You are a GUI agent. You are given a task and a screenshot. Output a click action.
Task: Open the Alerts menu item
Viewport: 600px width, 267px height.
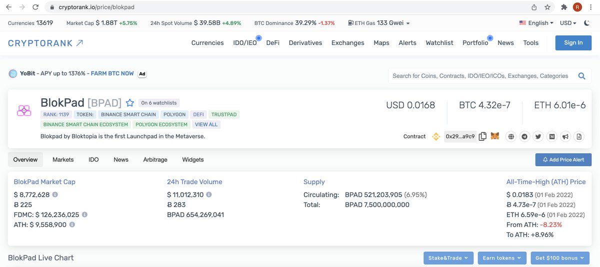(x=407, y=43)
